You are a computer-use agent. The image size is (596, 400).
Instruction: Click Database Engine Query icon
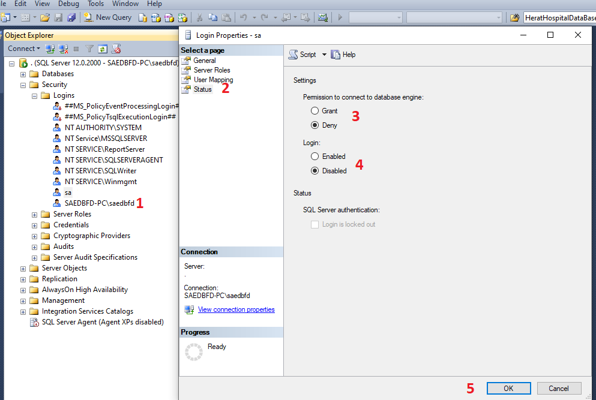click(142, 17)
